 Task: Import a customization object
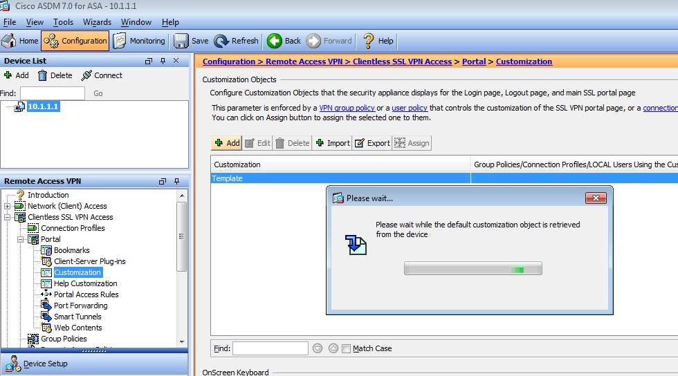333,143
